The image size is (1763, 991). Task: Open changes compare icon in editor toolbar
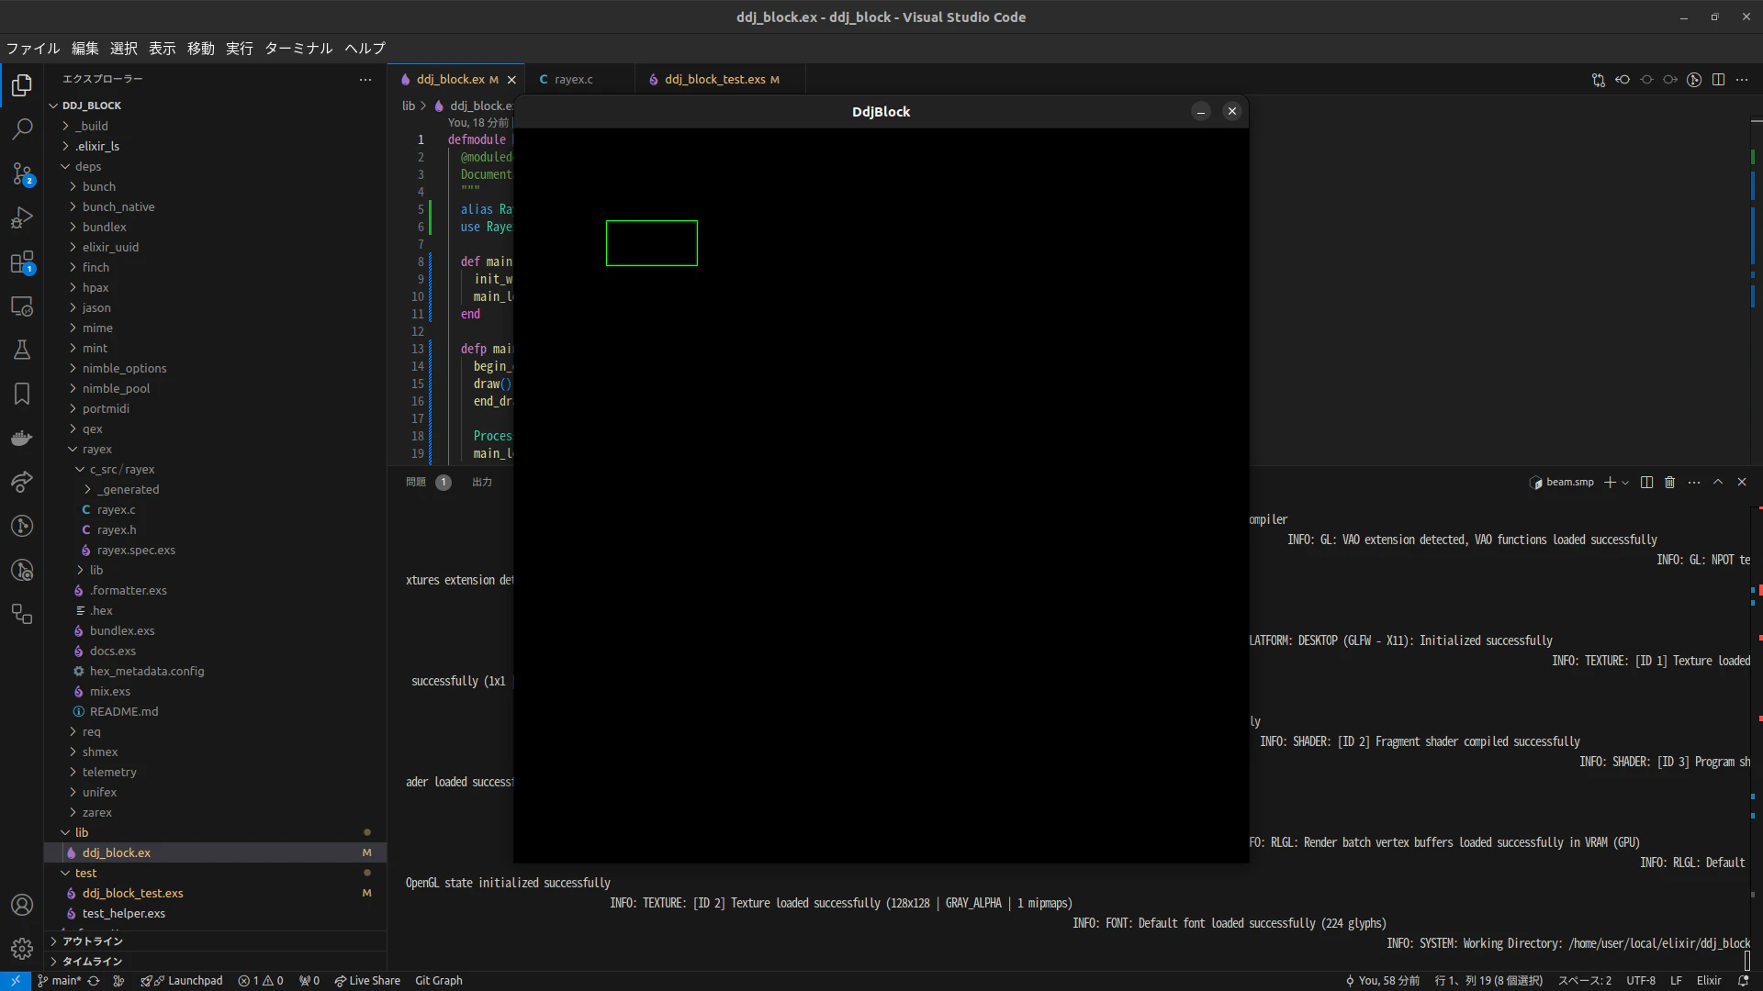(1599, 80)
